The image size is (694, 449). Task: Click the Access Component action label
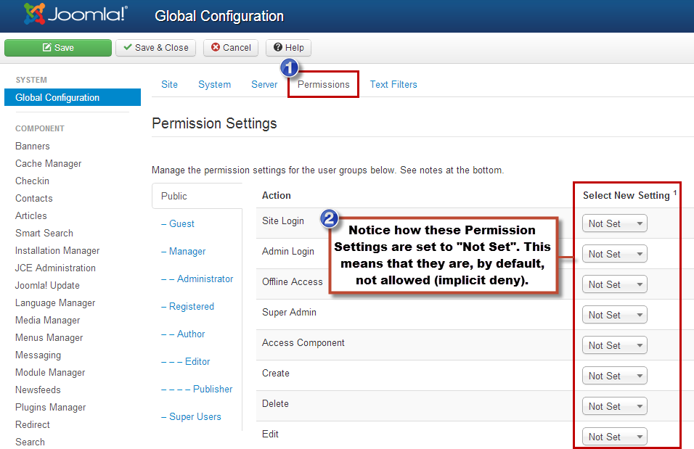coord(303,343)
